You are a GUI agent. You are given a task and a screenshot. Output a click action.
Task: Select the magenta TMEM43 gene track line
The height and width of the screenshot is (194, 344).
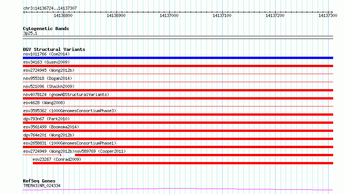(178, 189)
